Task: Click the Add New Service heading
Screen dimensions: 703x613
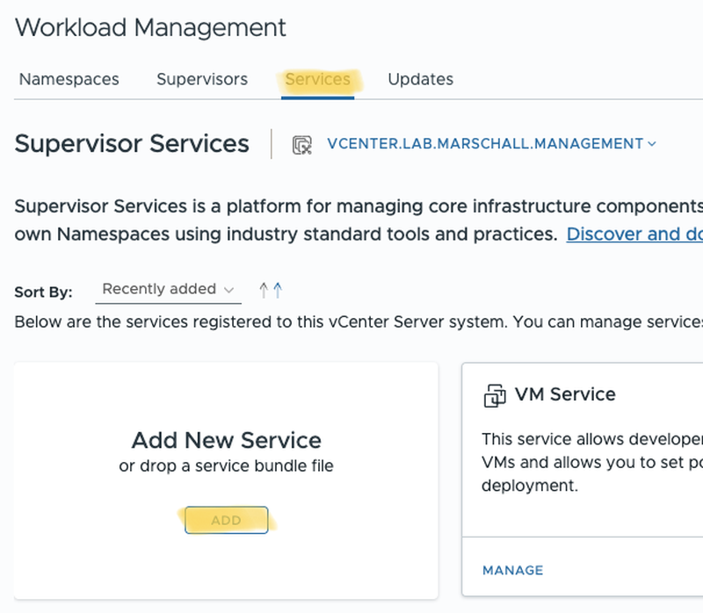Action: pos(226,440)
